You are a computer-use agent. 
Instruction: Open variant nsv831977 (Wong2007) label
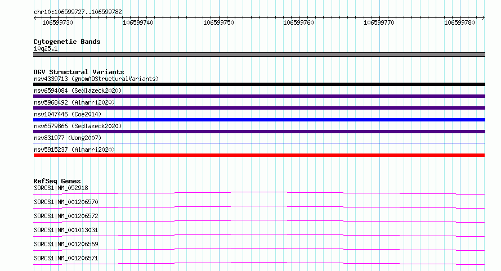coord(68,138)
